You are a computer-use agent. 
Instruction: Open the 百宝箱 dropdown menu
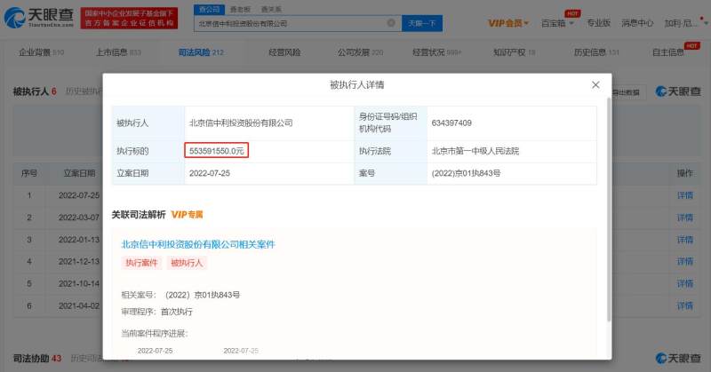coord(557,23)
